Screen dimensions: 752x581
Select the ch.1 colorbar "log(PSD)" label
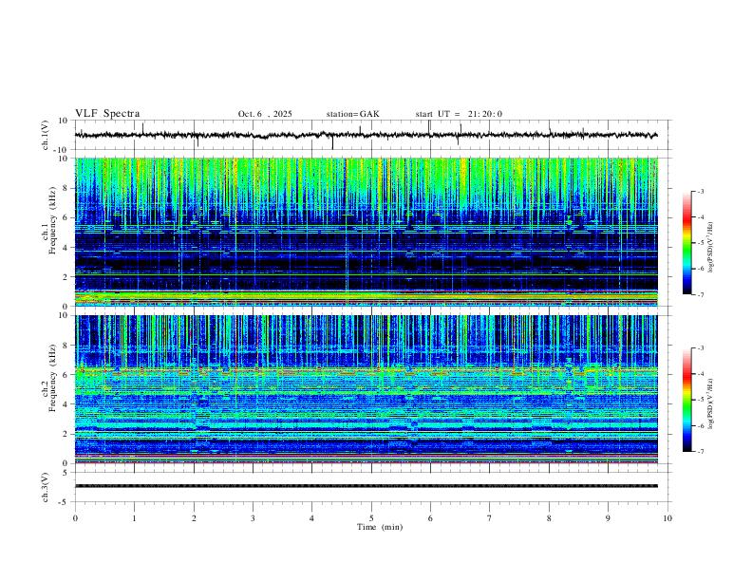pos(711,247)
